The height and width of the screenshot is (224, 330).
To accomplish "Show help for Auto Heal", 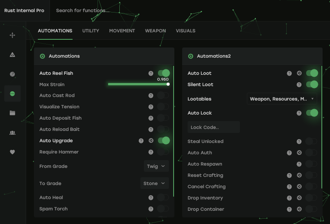I will (x=151, y=198).
